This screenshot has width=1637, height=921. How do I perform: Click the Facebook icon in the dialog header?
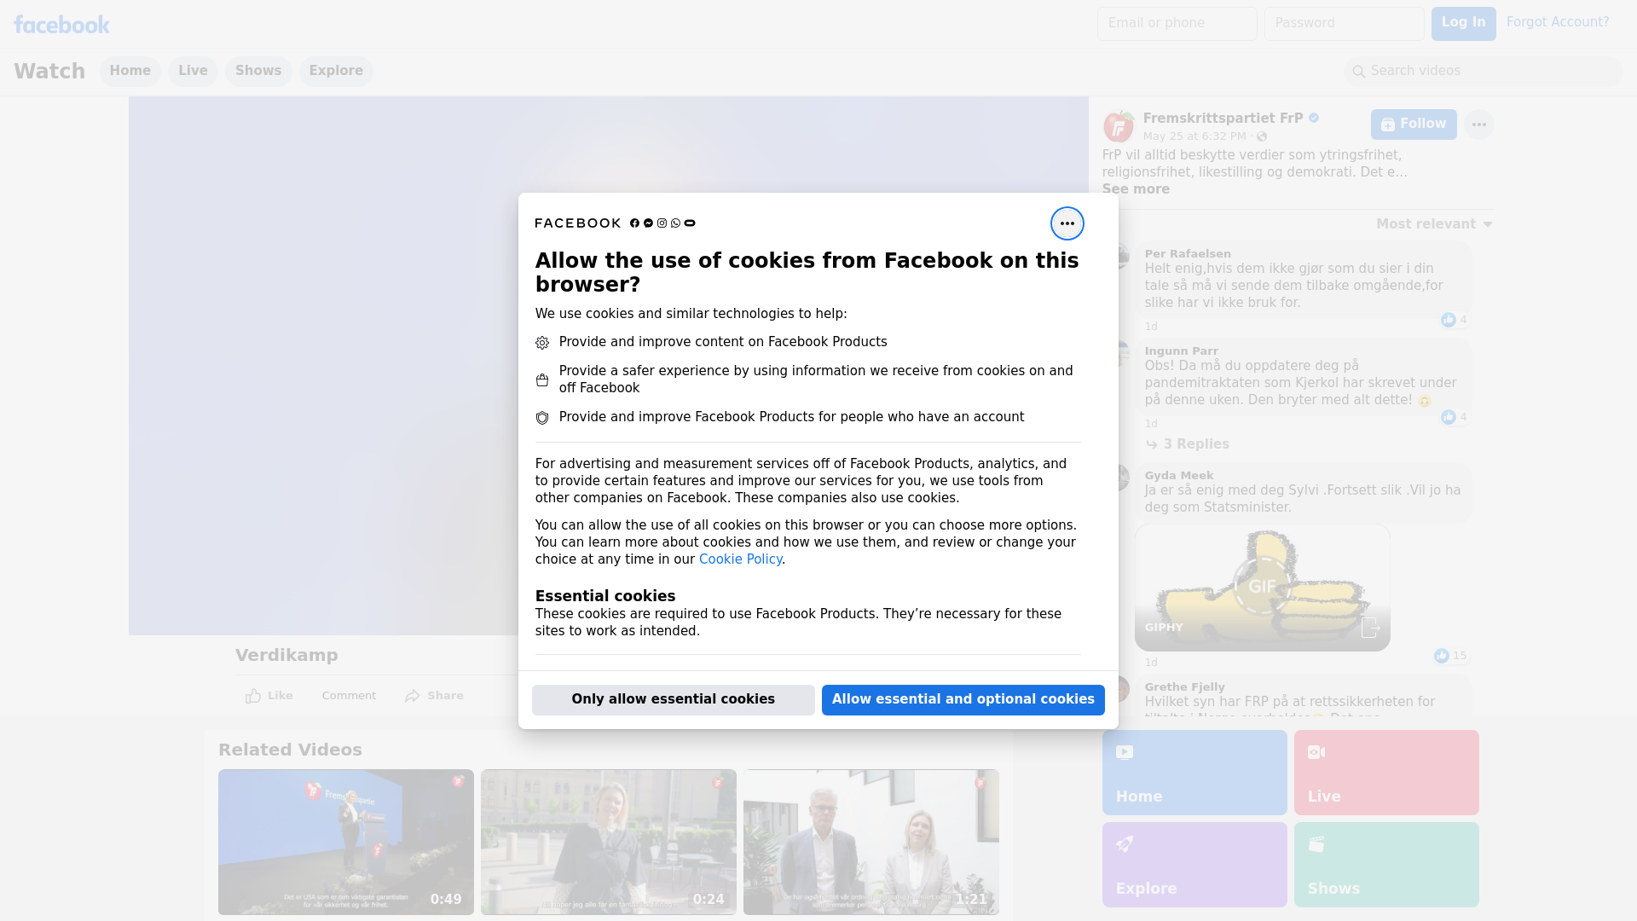pyautogui.click(x=634, y=223)
